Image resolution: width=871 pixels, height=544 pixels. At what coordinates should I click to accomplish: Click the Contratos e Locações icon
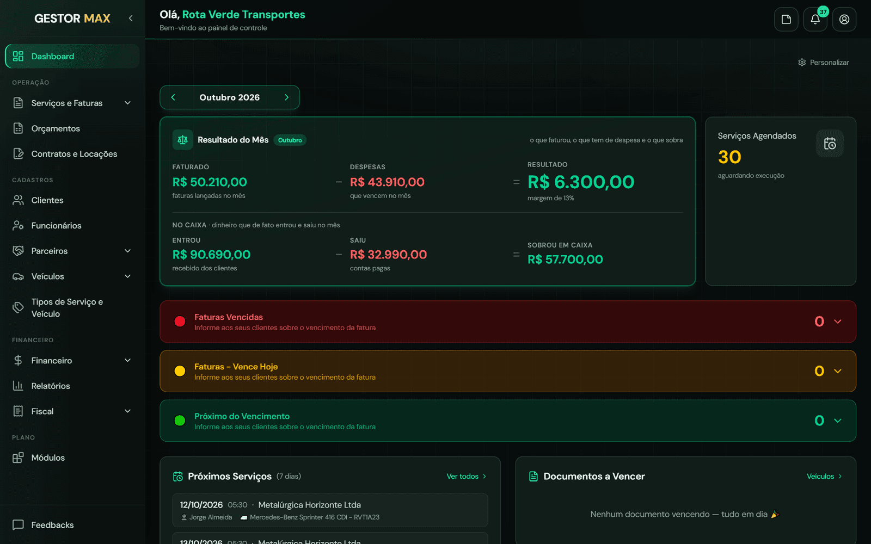point(18,154)
